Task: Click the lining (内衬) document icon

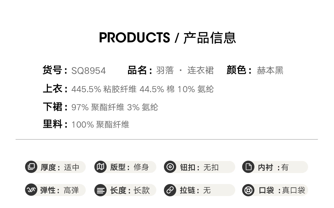Action: pyautogui.click(x=248, y=167)
